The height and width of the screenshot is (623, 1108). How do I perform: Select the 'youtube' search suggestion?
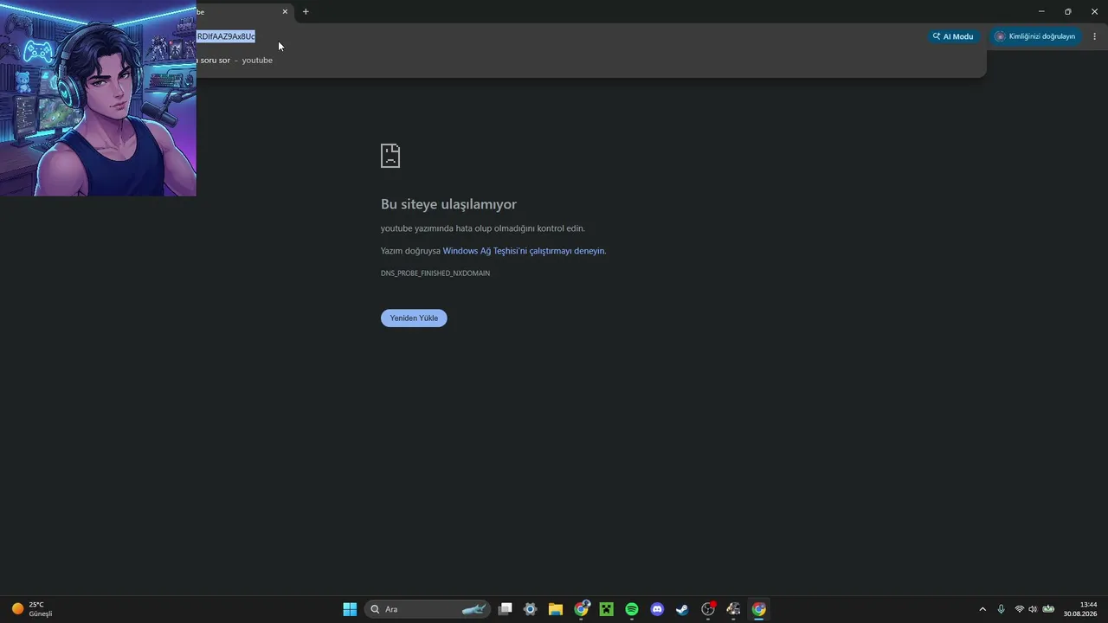click(x=257, y=61)
